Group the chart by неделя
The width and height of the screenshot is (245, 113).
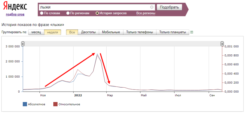[x=52, y=32]
